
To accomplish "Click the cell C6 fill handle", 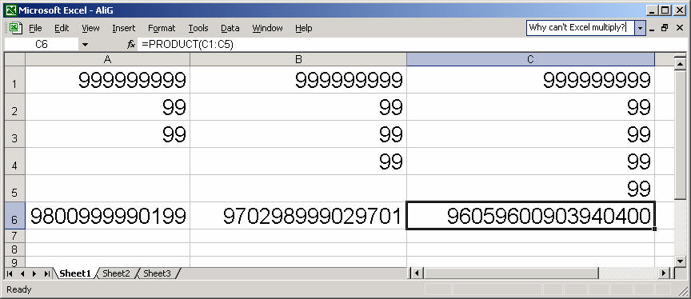I will tap(654, 229).
